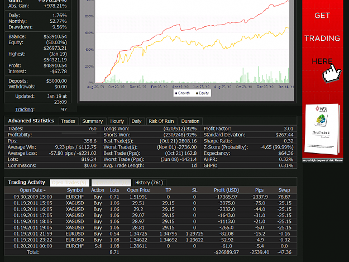
Task: Sort table by Profit (USD) column
Action: pos(226,190)
